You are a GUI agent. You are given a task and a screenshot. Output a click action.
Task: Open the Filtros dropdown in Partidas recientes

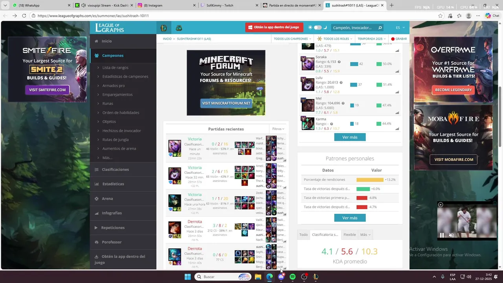(278, 129)
